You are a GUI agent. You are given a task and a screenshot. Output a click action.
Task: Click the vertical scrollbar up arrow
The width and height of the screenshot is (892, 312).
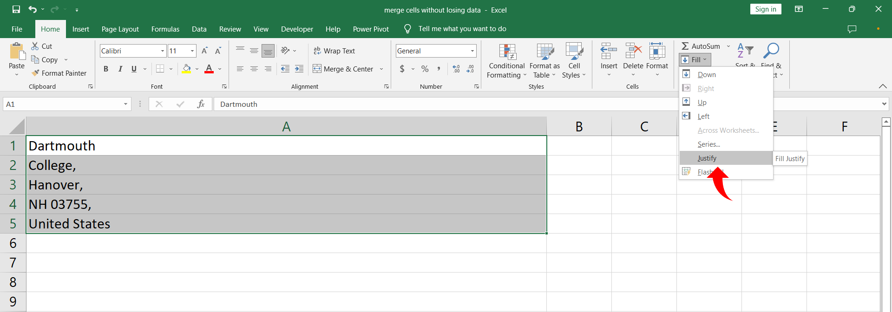886,122
